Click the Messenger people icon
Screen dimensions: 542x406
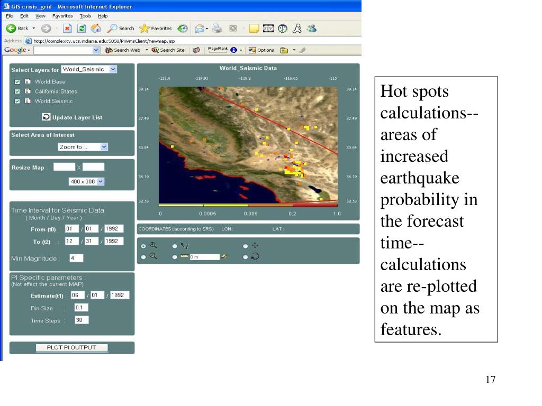(311, 29)
